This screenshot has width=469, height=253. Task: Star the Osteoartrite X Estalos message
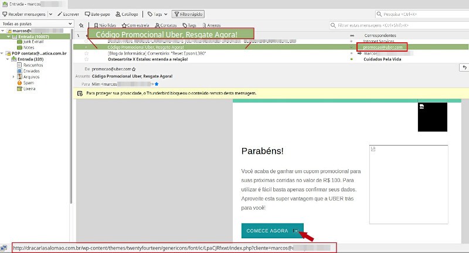87,59
